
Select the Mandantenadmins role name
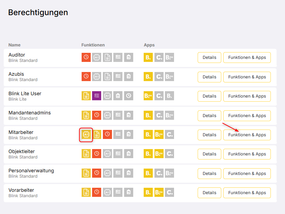point(30,113)
